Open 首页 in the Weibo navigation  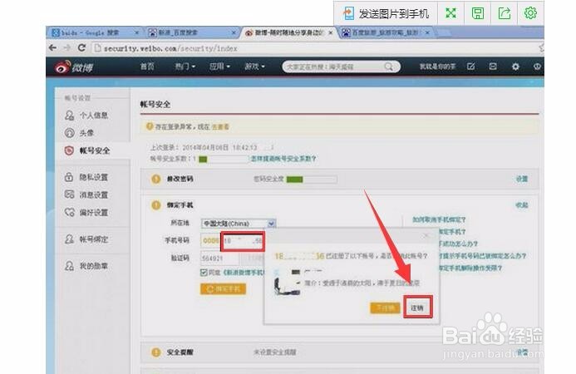(147, 66)
